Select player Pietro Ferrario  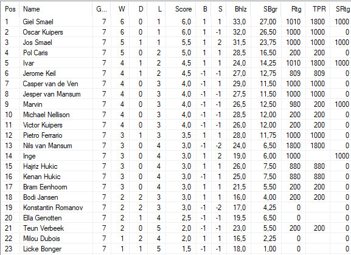click(176, 135)
